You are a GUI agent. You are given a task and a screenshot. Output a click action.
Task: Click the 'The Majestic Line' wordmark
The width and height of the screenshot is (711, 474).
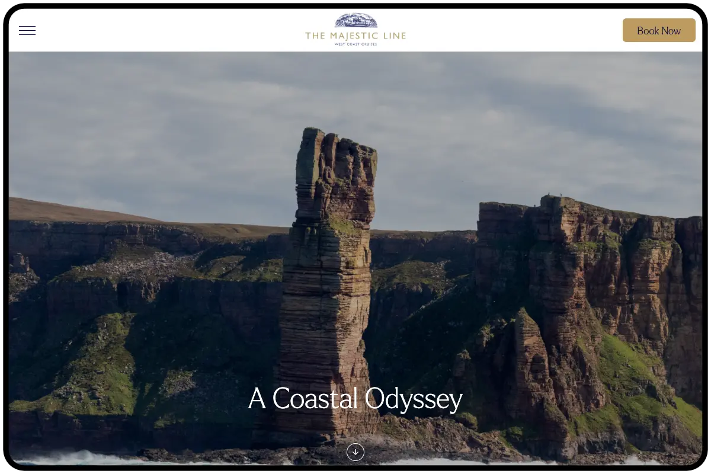tap(355, 34)
